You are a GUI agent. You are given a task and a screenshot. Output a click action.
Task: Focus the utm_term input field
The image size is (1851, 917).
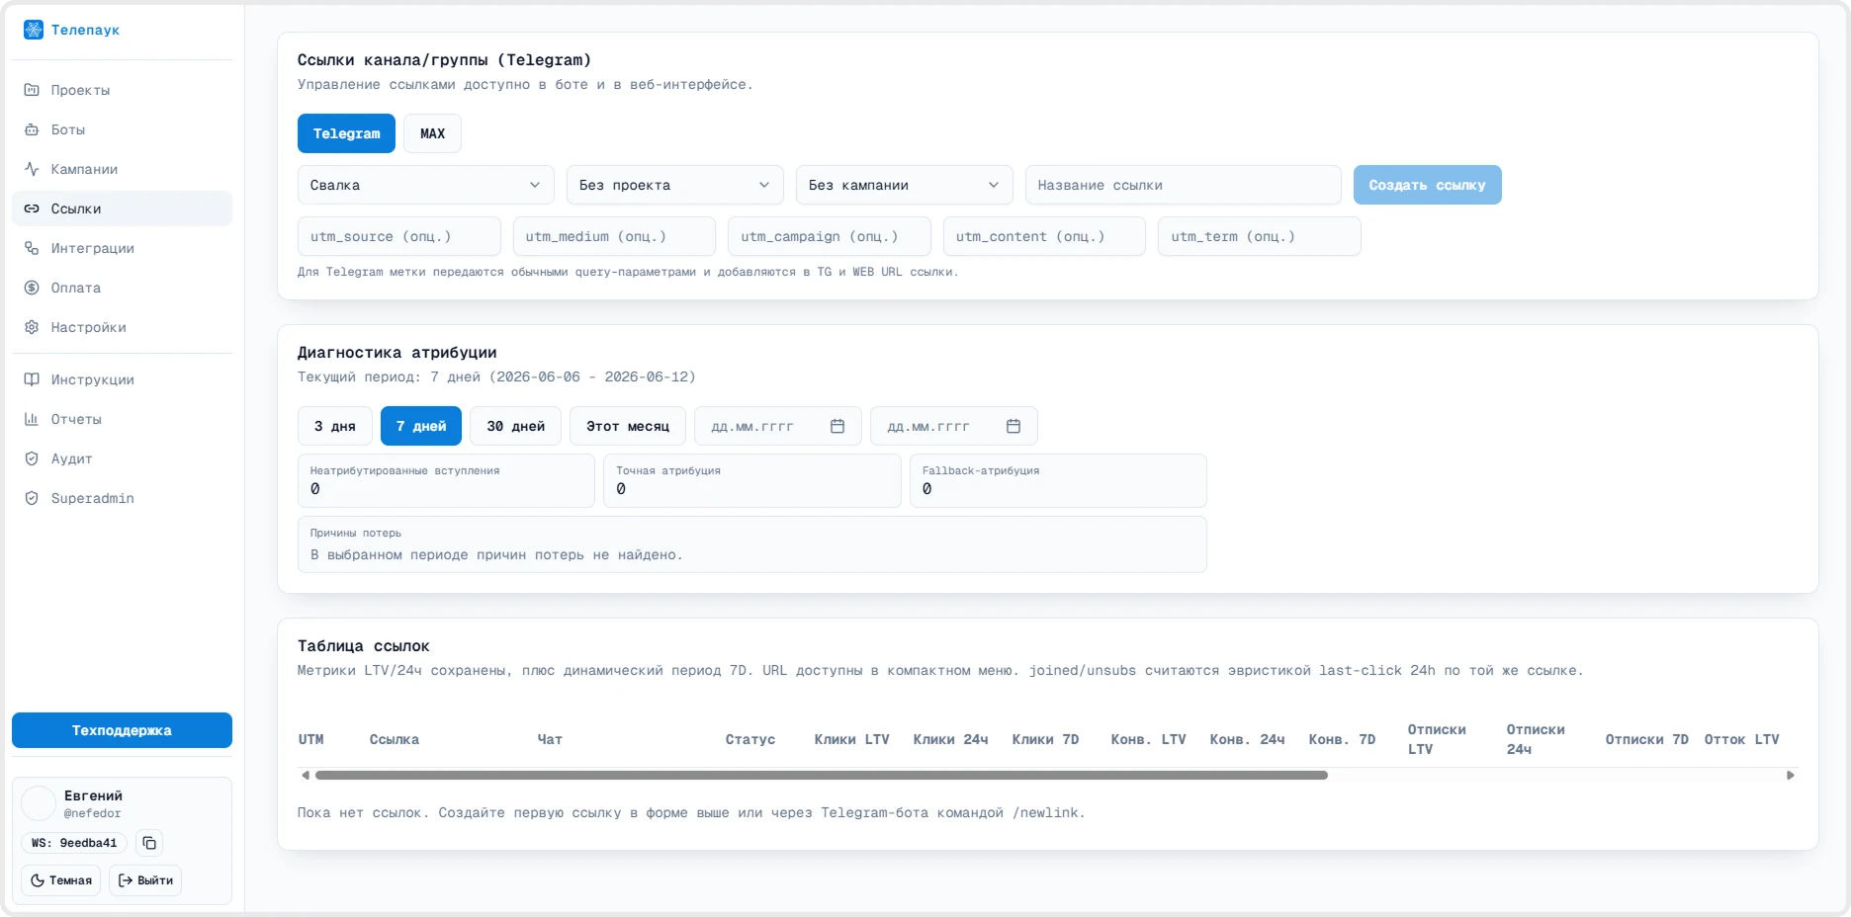[1260, 236]
